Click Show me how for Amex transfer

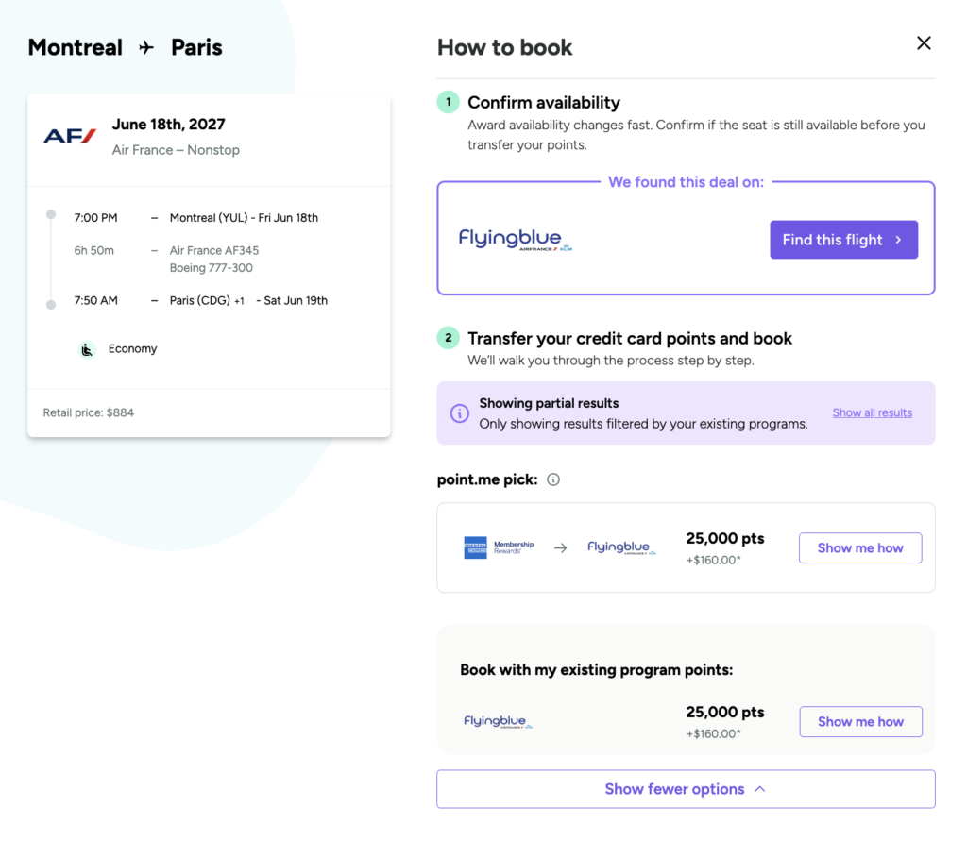[x=860, y=547]
